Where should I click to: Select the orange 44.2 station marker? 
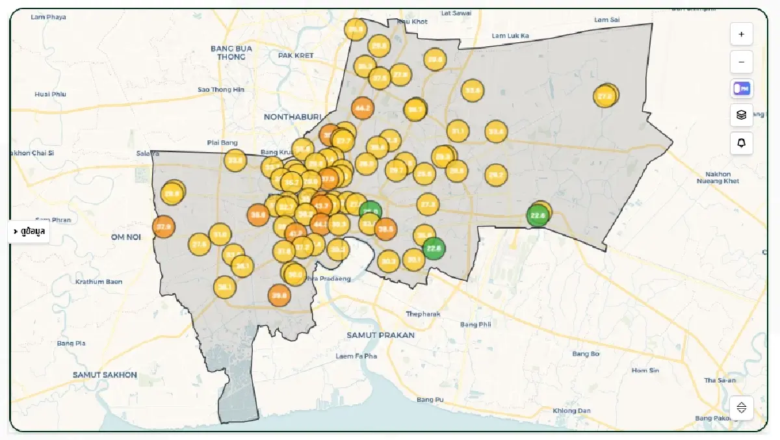click(x=362, y=108)
